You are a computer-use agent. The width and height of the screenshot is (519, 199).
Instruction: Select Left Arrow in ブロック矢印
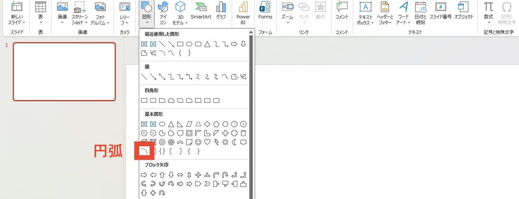(153, 175)
